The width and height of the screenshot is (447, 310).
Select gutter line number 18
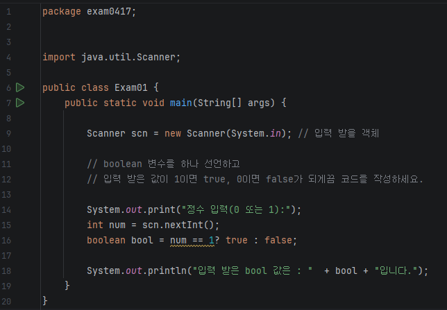tap(6, 270)
